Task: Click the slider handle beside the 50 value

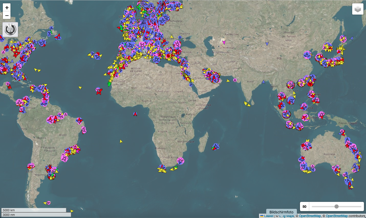Action: click(x=337, y=206)
